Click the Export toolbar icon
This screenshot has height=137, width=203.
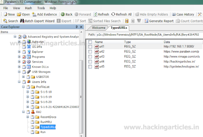point(59,21)
